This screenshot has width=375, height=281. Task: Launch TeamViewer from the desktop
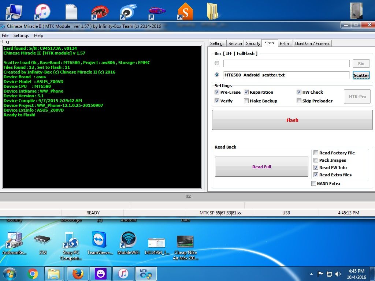[100, 243]
